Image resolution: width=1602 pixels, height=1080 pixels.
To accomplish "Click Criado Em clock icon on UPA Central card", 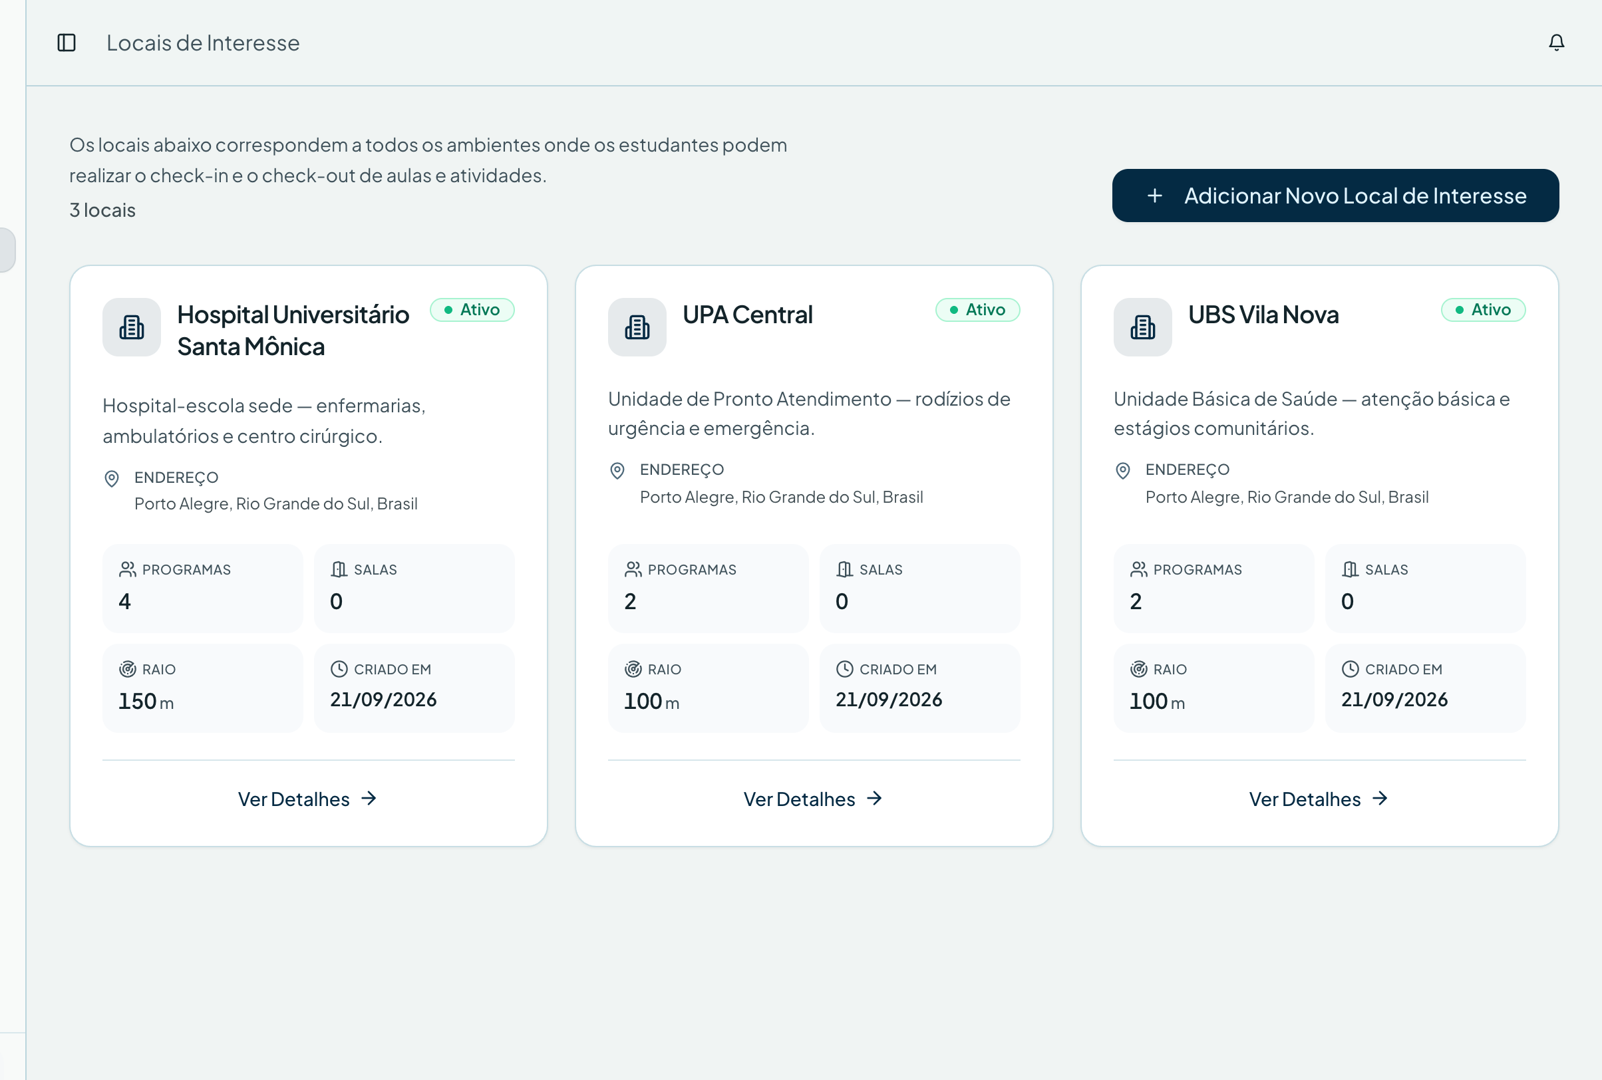I will 845,669.
